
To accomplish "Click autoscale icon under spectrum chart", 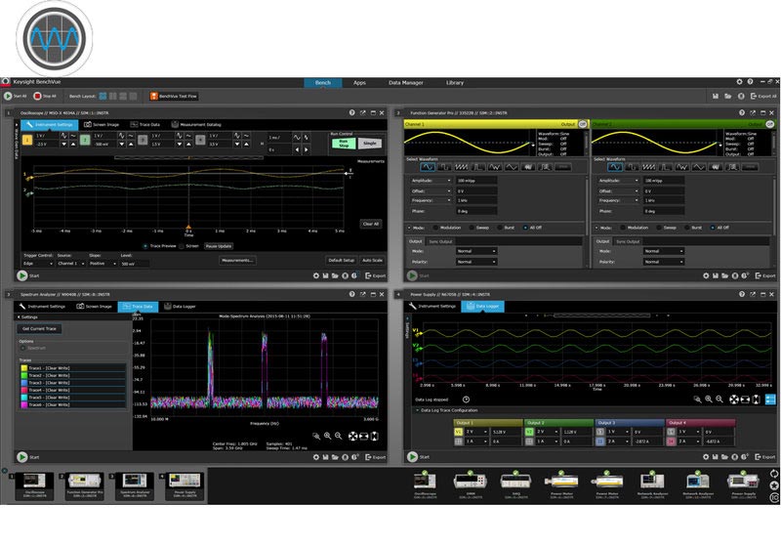I will (x=352, y=436).
